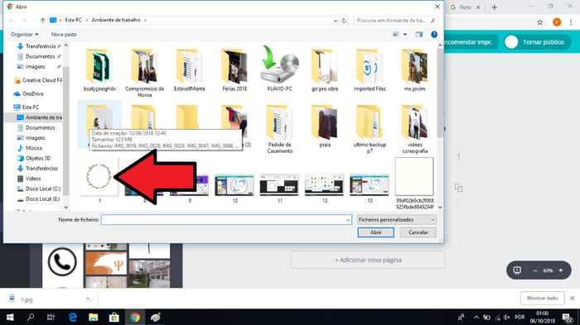Expand the file name combo box arrow
This screenshot has height=325, width=580.
pos(348,220)
